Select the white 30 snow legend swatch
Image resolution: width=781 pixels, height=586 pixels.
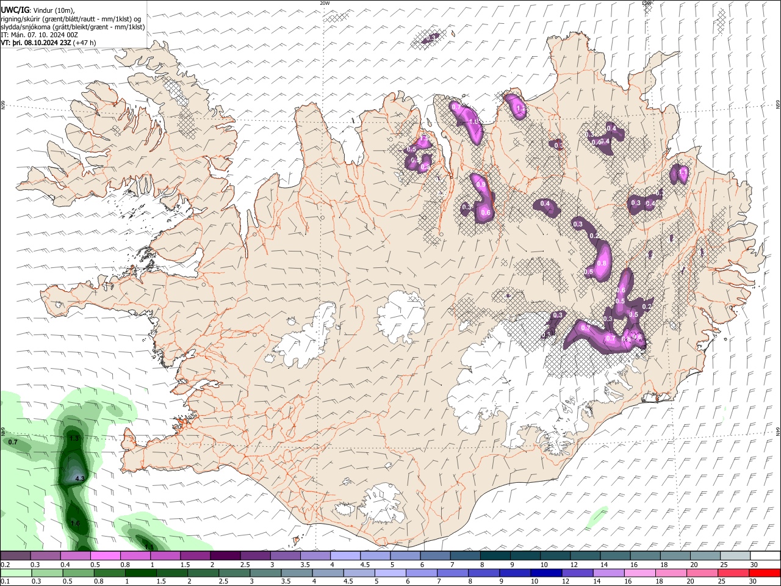[x=764, y=555]
